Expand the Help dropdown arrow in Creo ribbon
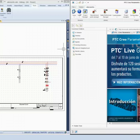140x140 pixels. click(79, 17)
